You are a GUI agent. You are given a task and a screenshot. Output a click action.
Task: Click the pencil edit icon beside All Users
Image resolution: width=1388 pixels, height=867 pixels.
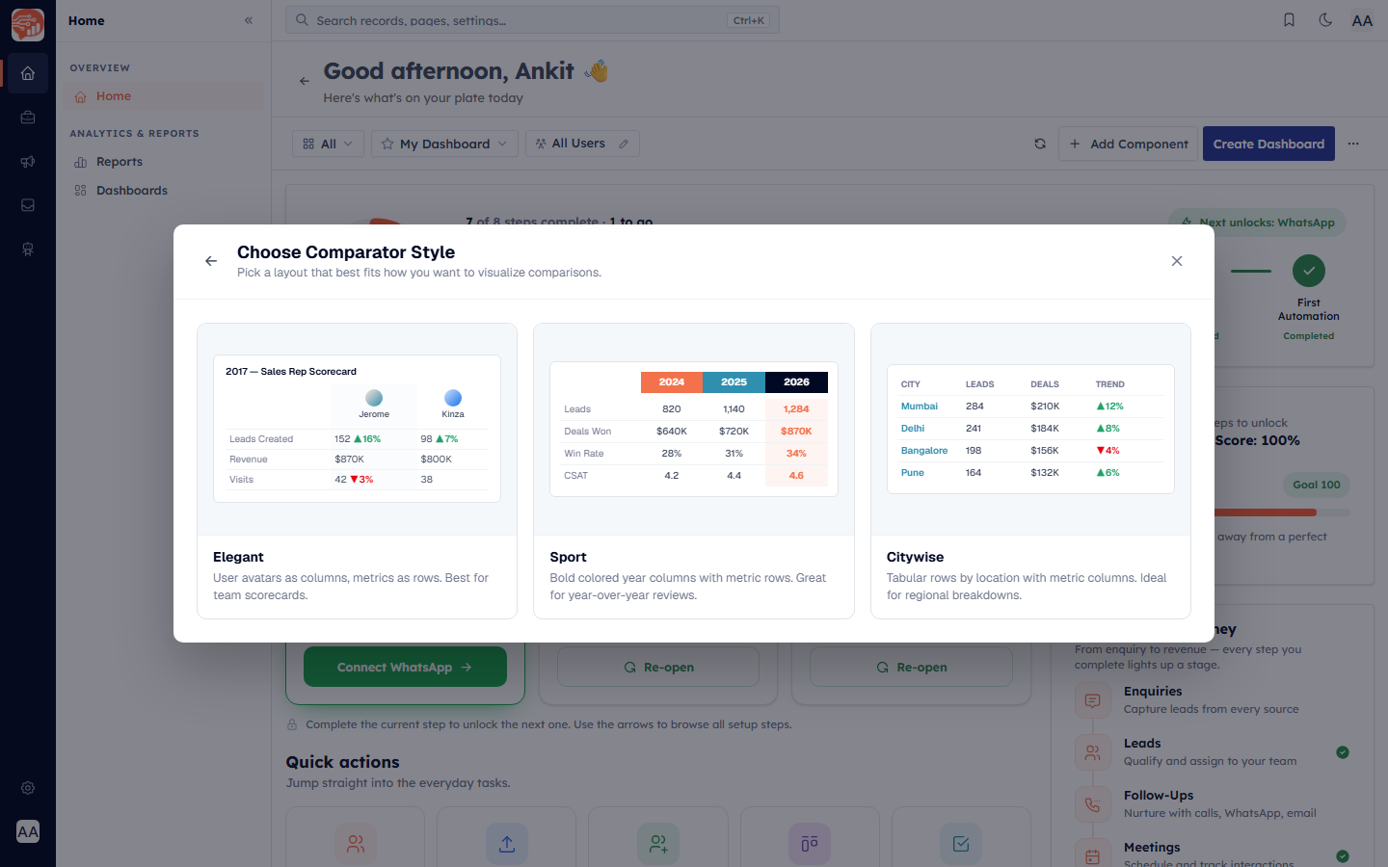624,144
